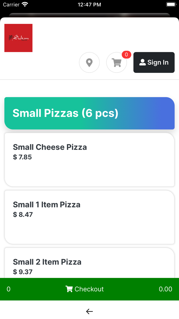Tap the 0.00 total on the checkout bar
The width and height of the screenshot is (179, 319).
(165, 289)
